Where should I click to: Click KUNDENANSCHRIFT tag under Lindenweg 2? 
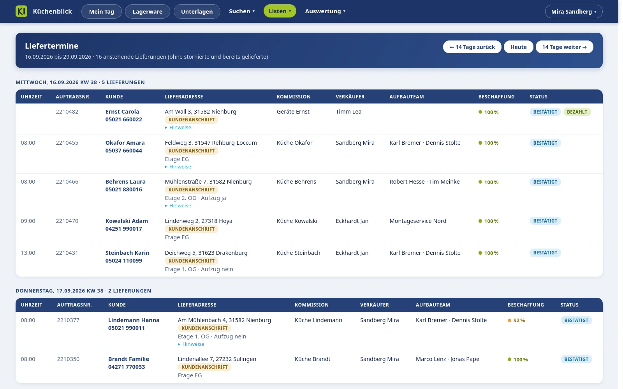coord(192,229)
